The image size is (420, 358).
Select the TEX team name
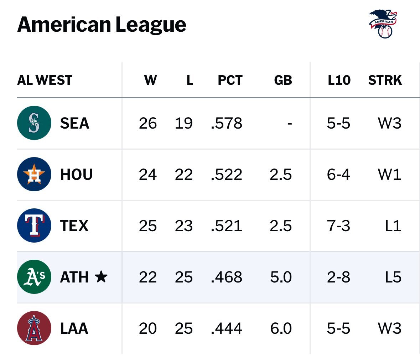tap(74, 226)
